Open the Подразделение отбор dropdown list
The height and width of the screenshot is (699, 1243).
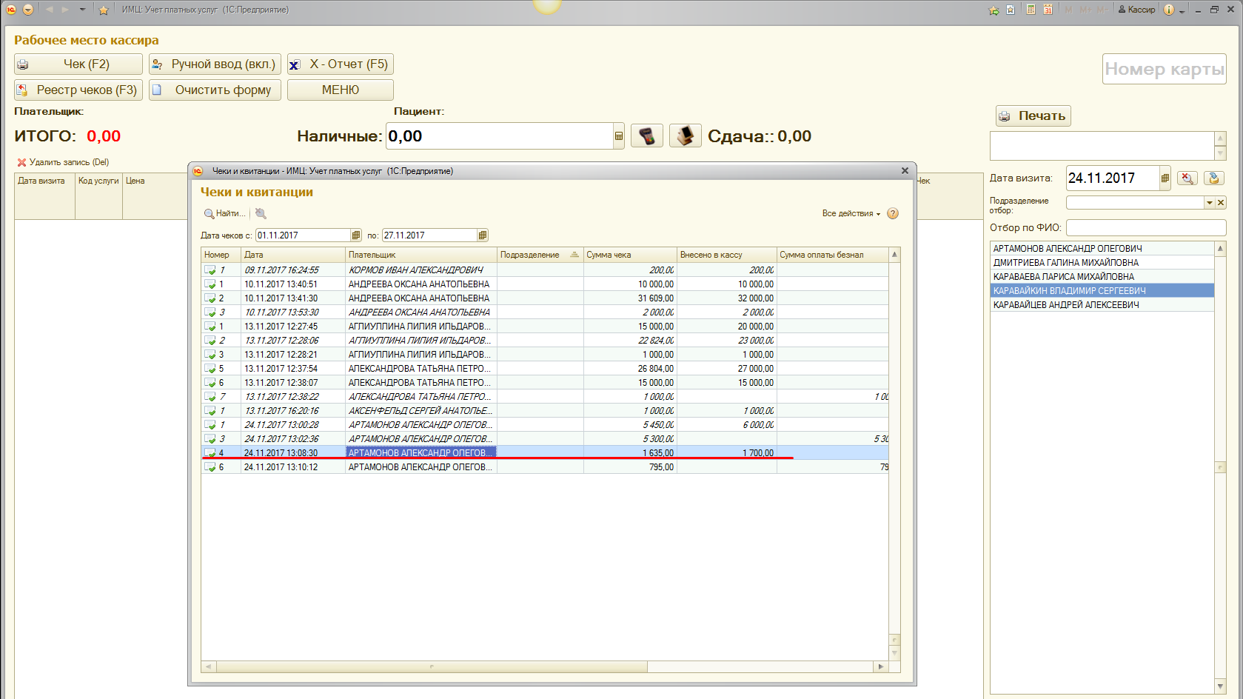click(1209, 203)
